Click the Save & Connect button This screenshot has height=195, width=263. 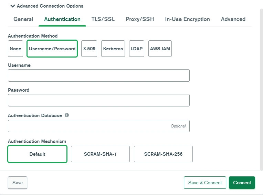pyautogui.click(x=205, y=183)
